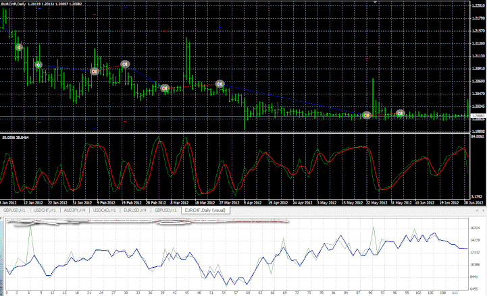Click the 5 Apr 2012 date label
Image resolution: width=487 pixels, height=296 pixels.
pyautogui.click(x=253, y=203)
